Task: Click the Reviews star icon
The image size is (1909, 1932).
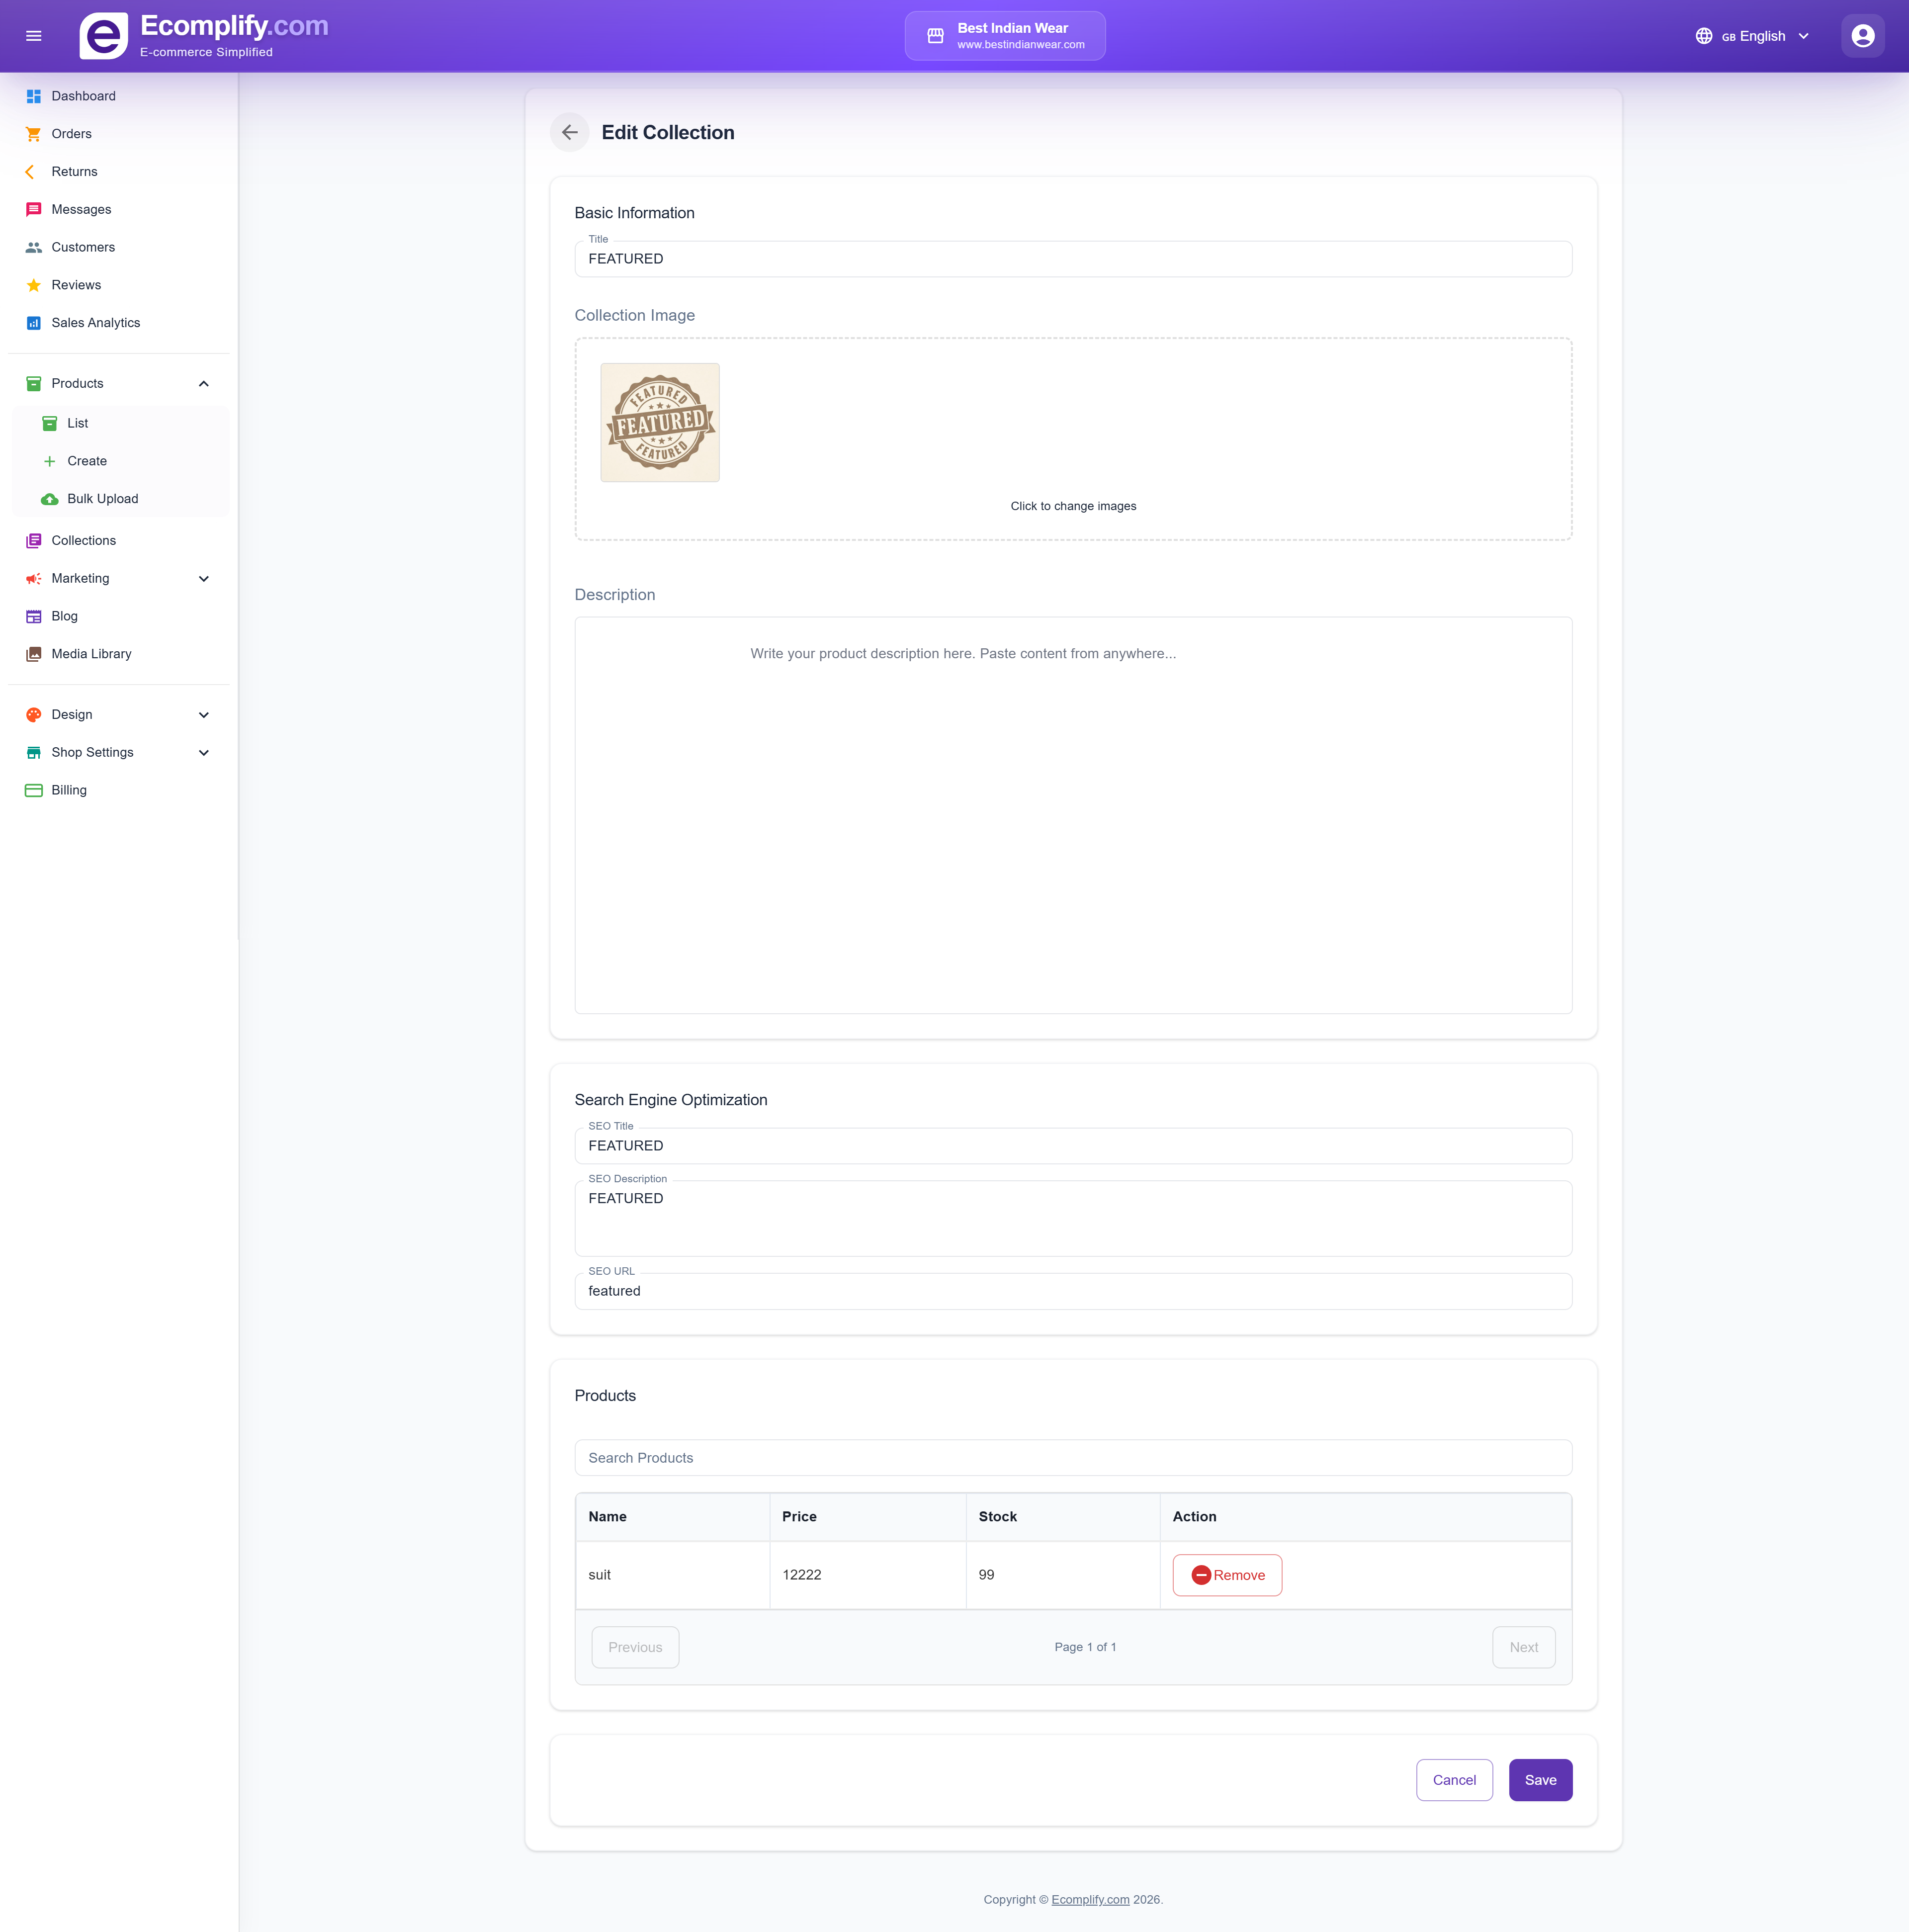Action: pyautogui.click(x=33, y=285)
